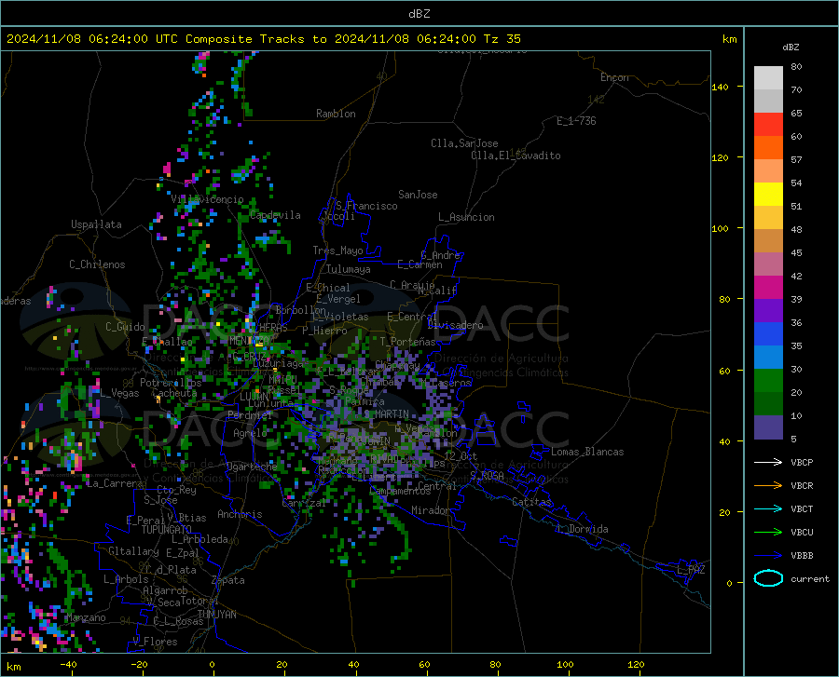
Task: Click the Encon label on map
Action: 614,77
